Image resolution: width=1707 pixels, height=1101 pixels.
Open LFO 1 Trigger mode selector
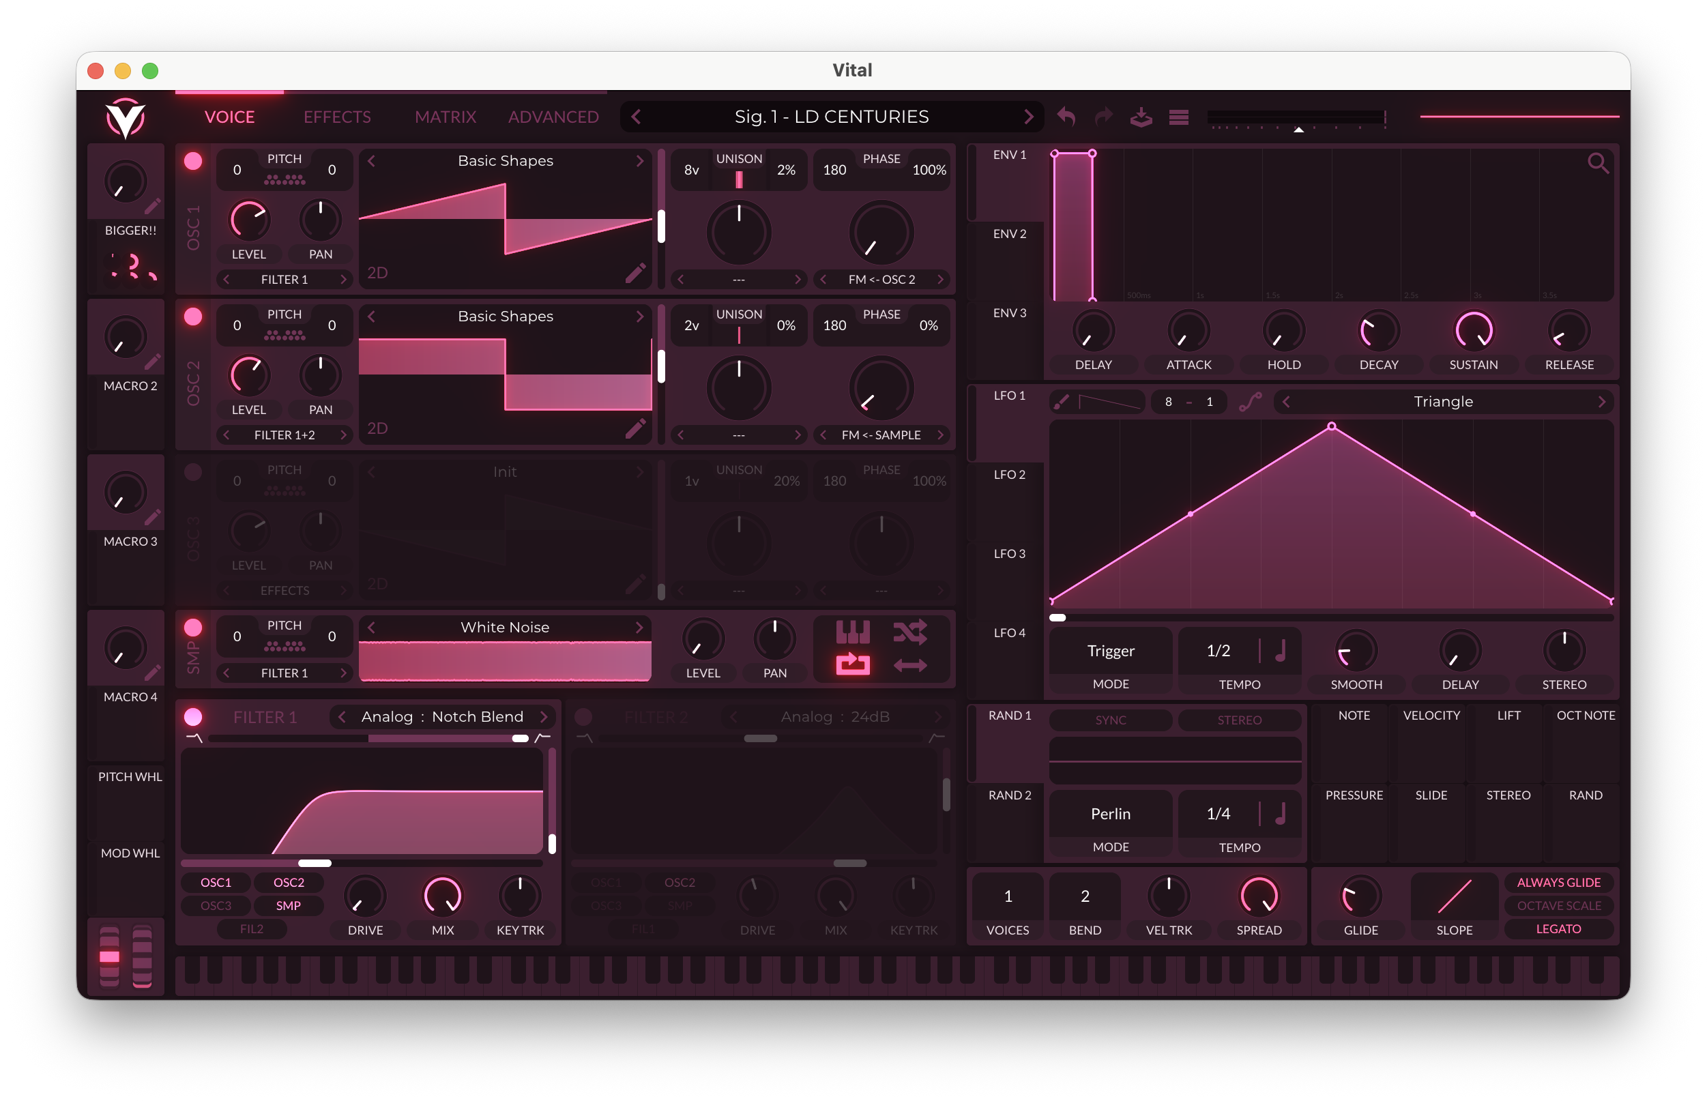pyautogui.click(x=1110, y=651)
